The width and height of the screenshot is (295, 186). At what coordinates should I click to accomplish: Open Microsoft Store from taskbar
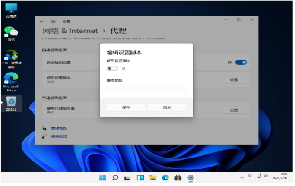[x=178, y=178]
